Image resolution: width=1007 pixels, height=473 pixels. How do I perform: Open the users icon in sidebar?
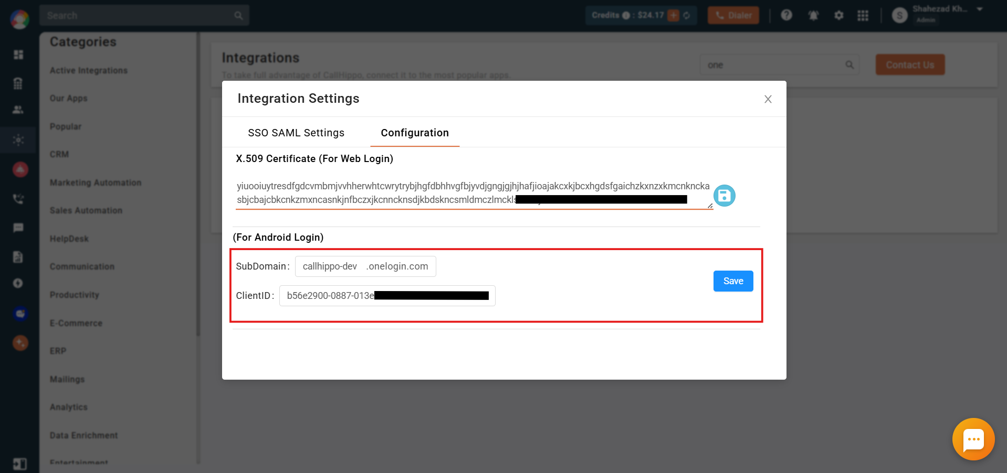click(18, 110)
